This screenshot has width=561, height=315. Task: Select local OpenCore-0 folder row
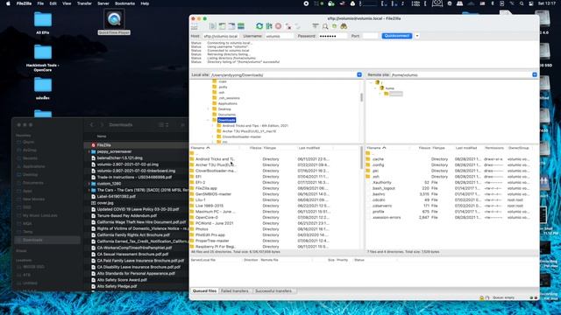tap(274, 218)
